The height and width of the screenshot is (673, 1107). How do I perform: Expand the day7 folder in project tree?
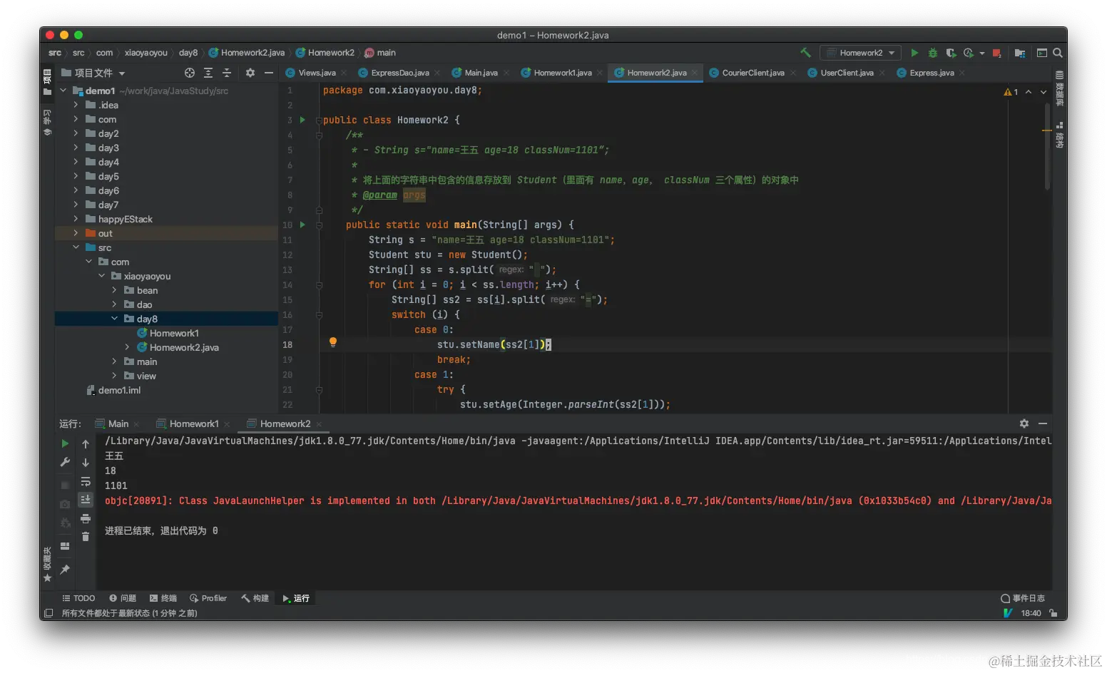coord(76,205)
